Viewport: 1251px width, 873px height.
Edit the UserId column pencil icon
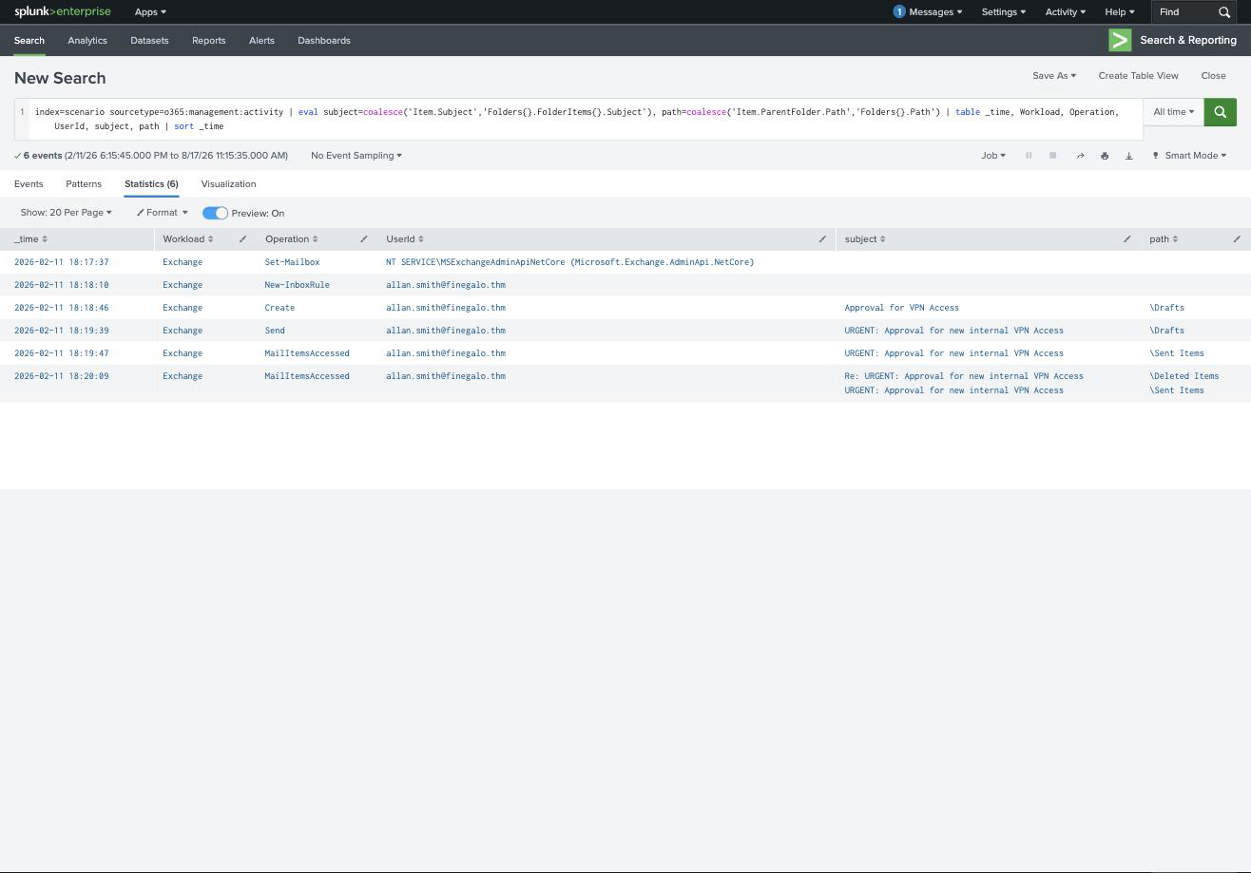pos(822,239)
